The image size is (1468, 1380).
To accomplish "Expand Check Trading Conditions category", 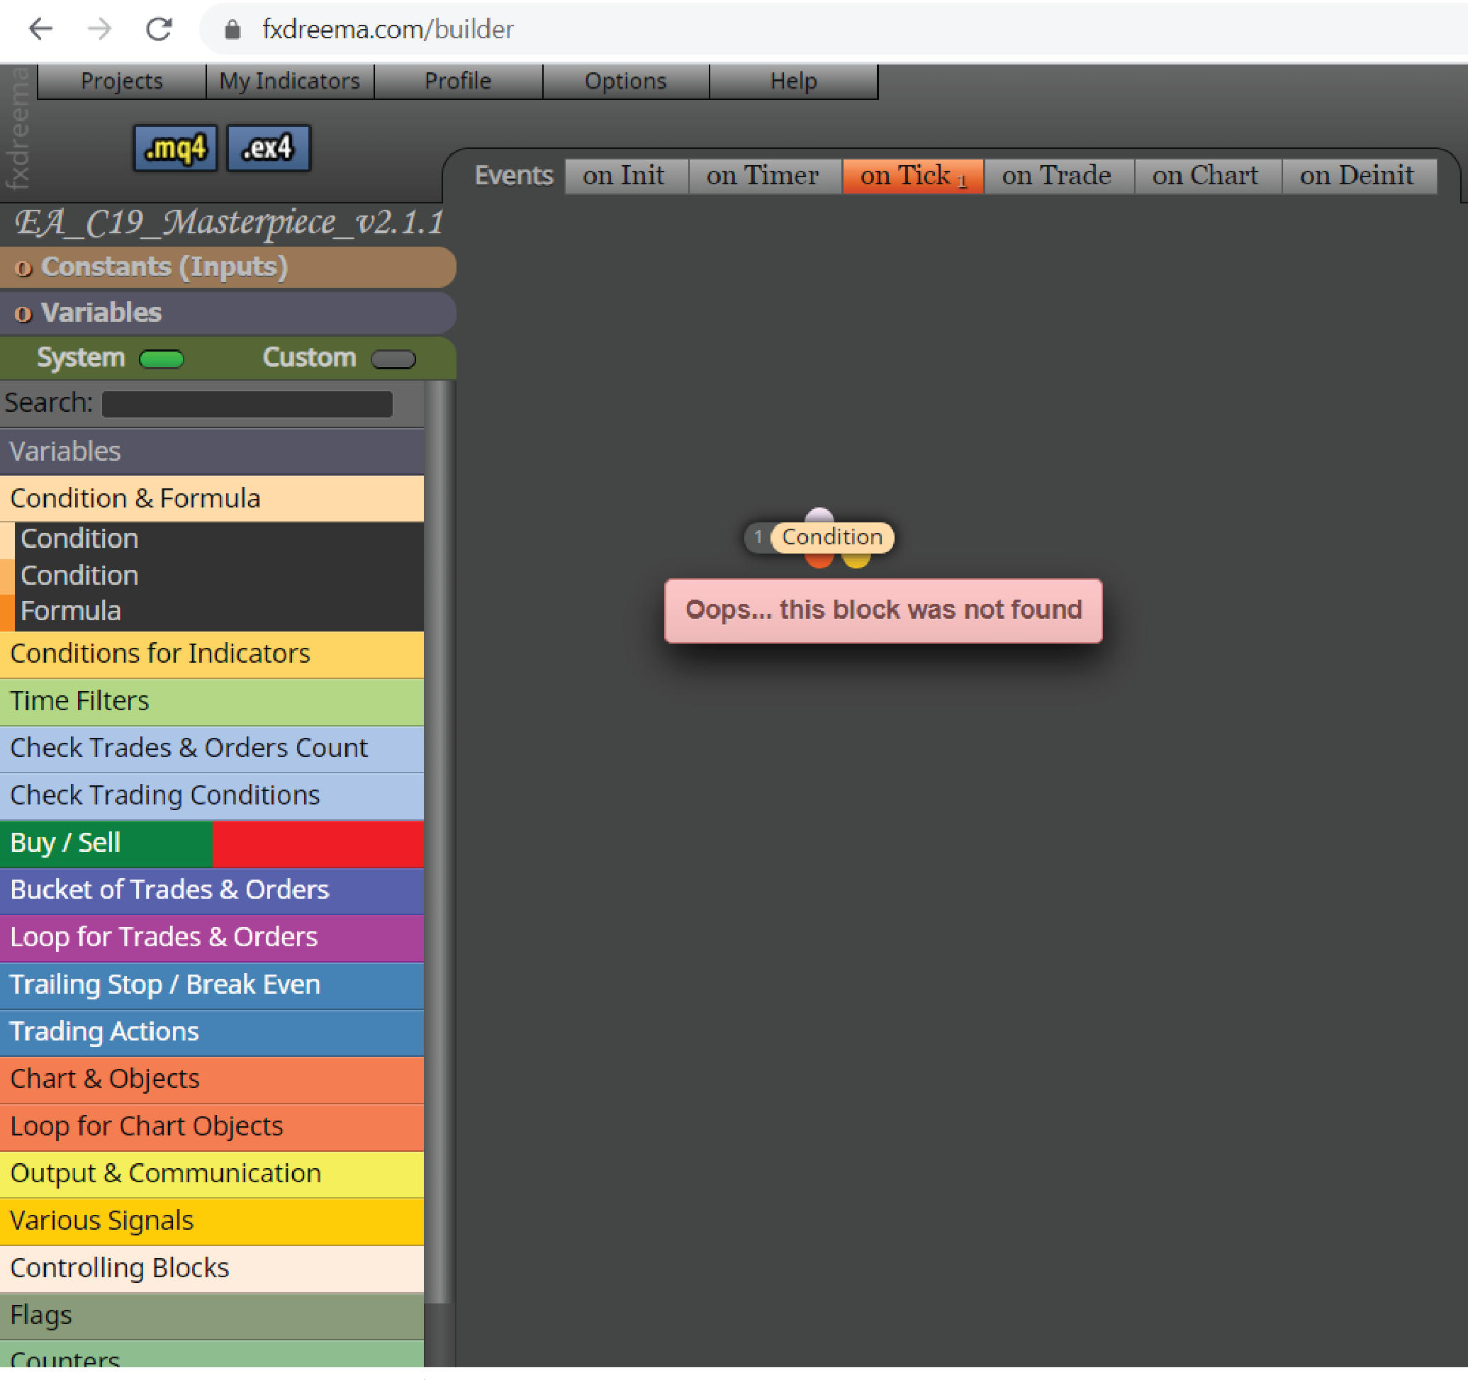I will 212,796.
